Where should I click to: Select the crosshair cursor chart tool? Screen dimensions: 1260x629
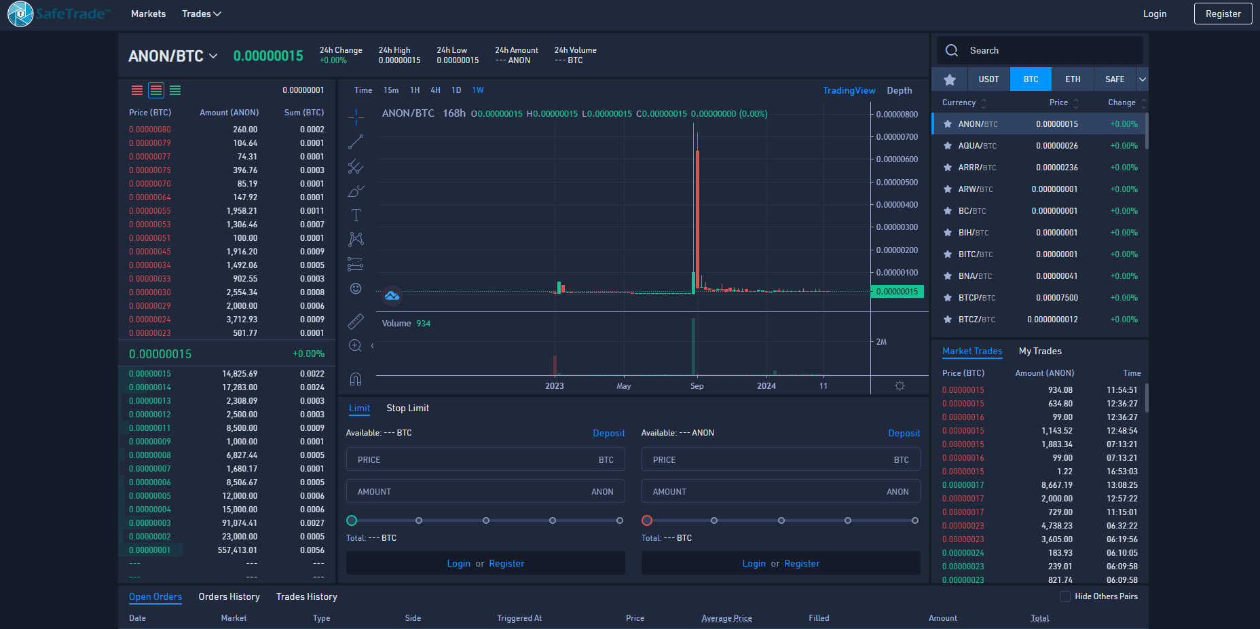tap(356, 118)
